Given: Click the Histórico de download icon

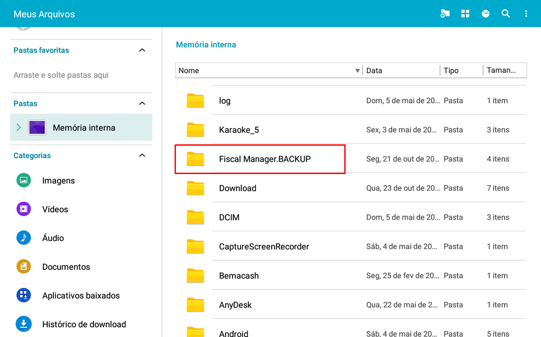Looking at the screenshot, I should (24, 324).
